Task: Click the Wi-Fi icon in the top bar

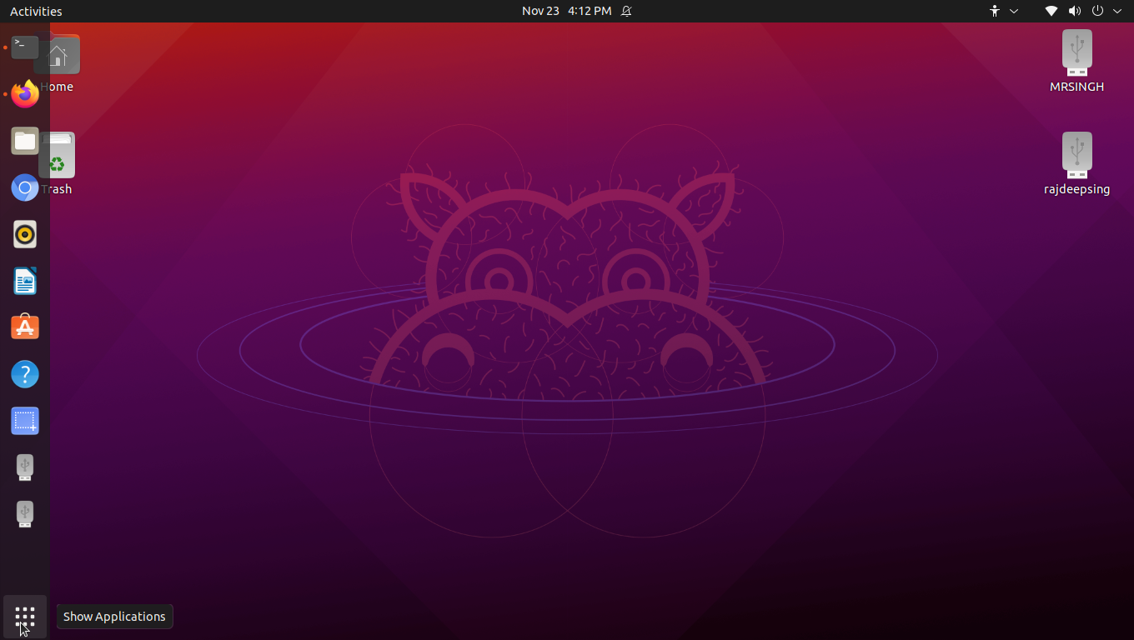Action: [x=1051, y=11]
